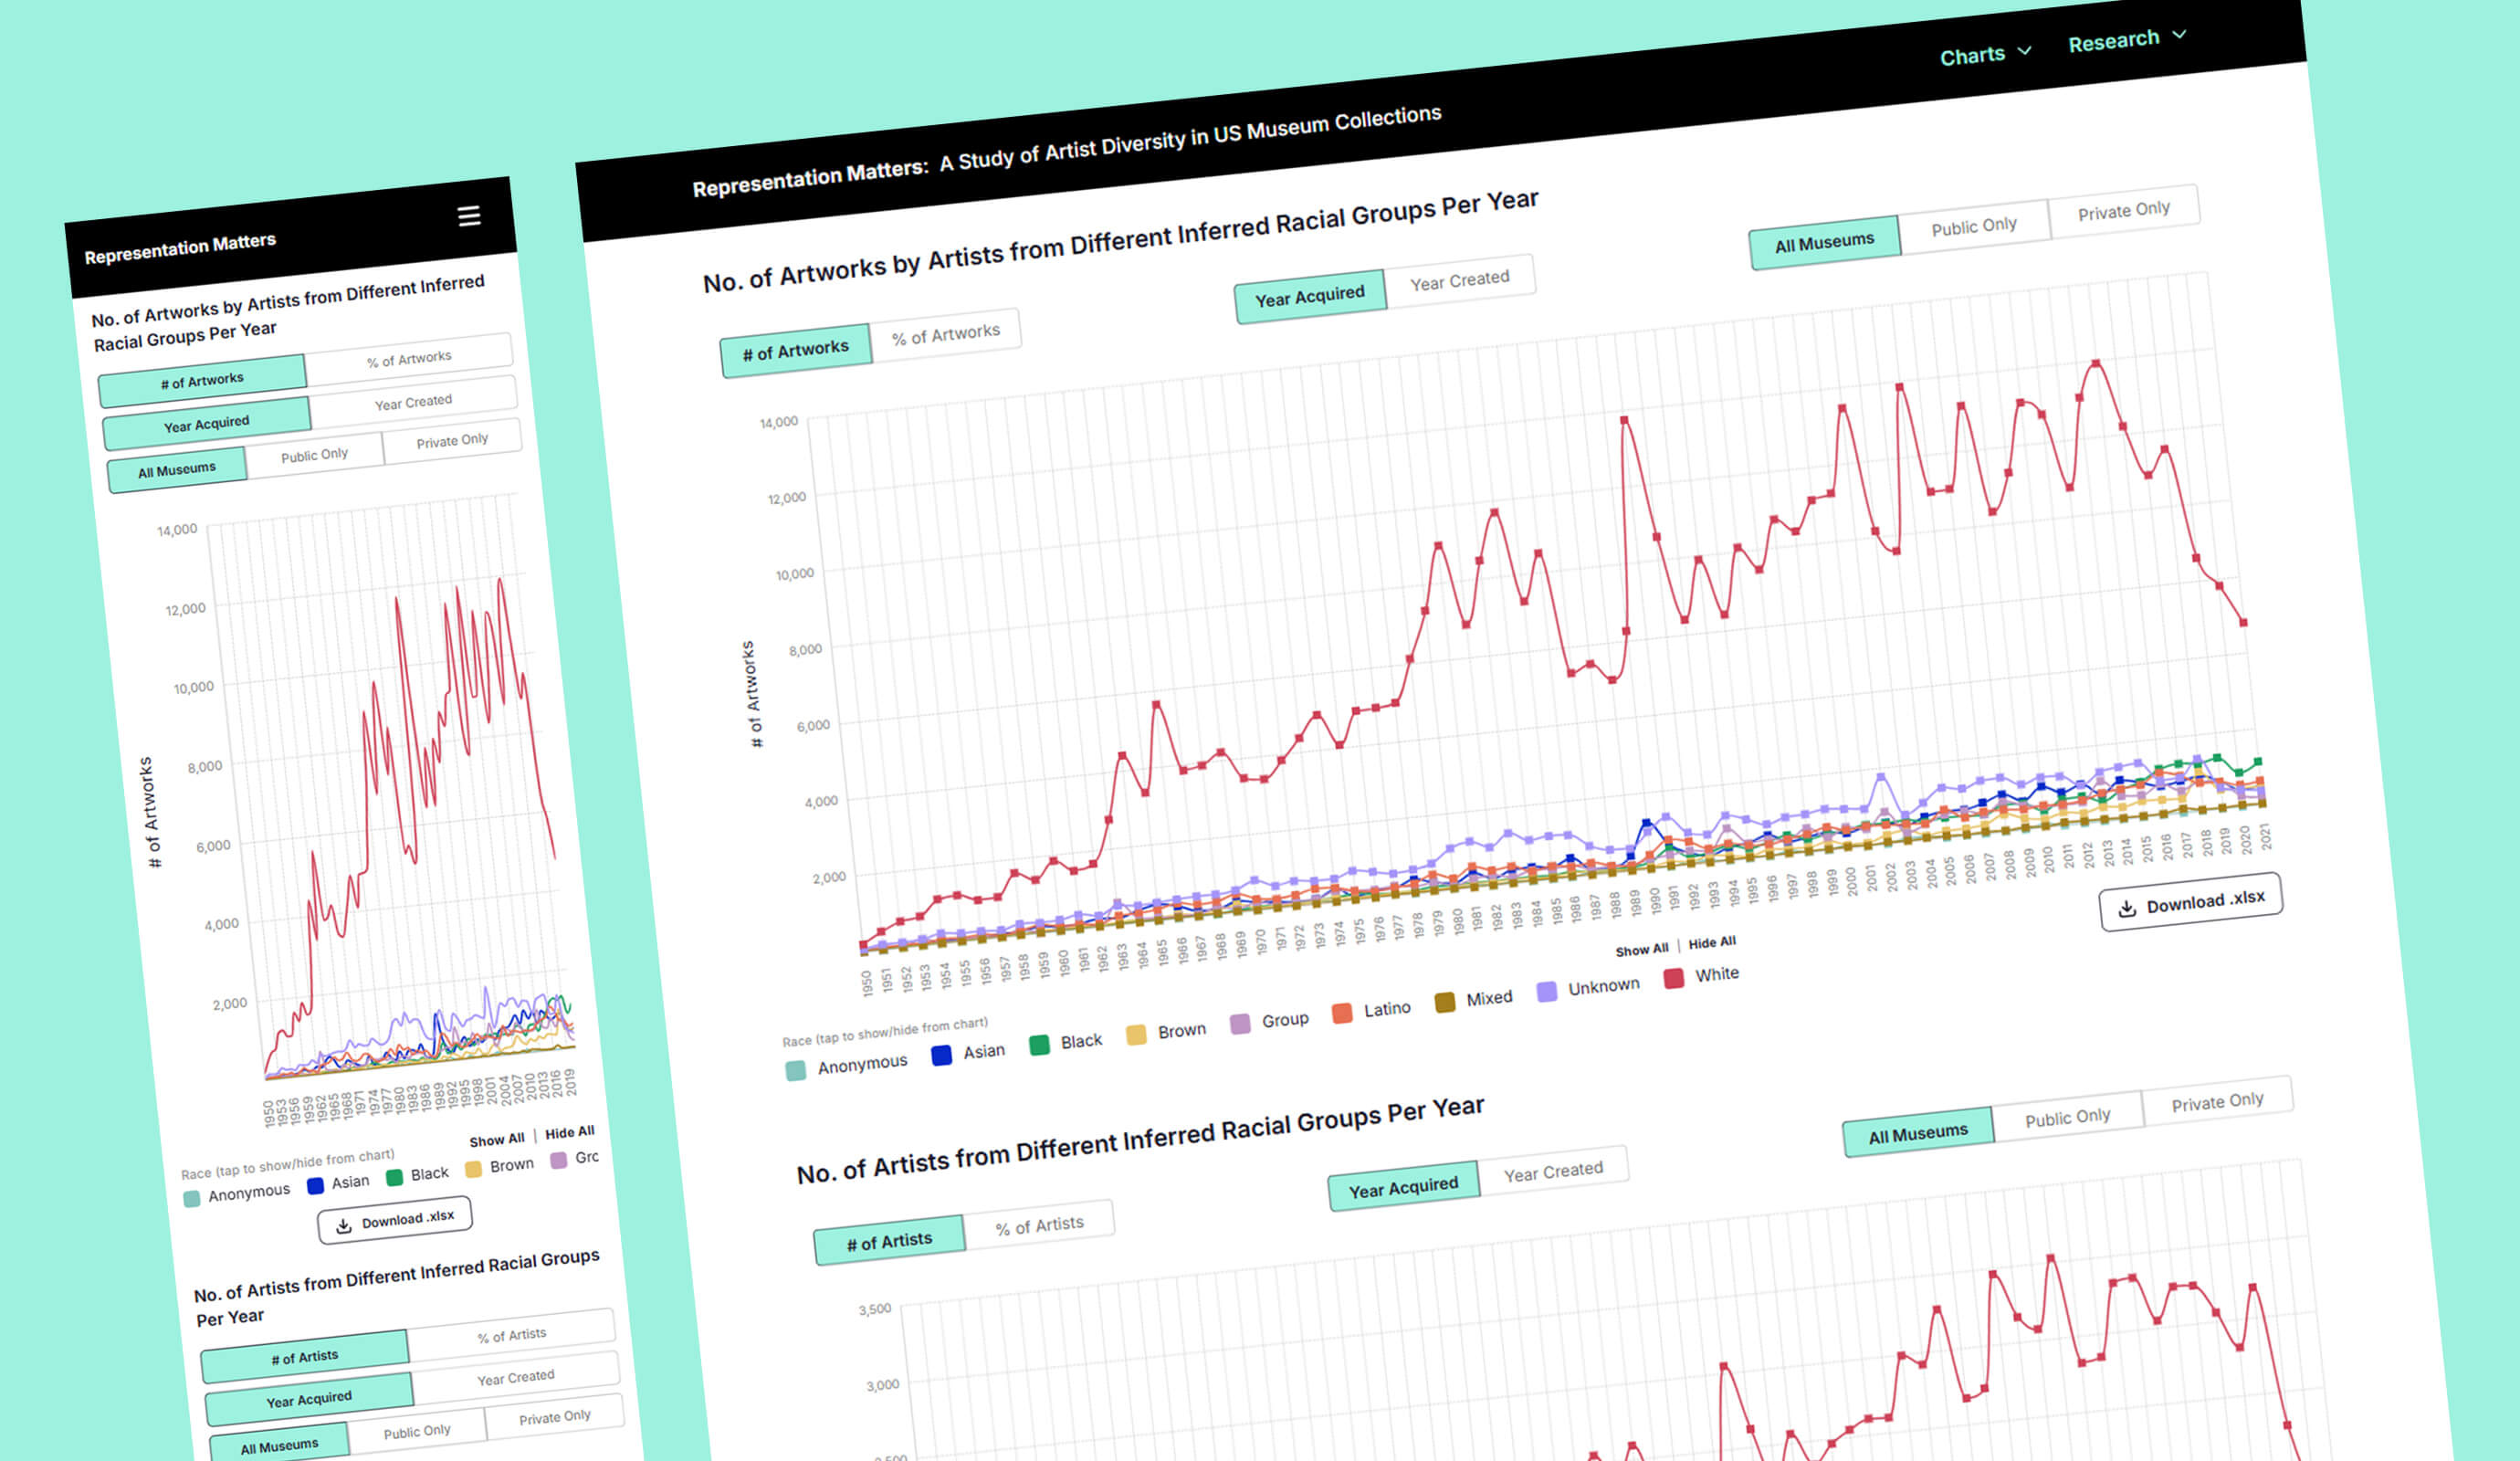This screenshot has width=2520, height=1461.
Task: Toggle the Black legend square on desktop chart
Action: pos(1039,1045)
